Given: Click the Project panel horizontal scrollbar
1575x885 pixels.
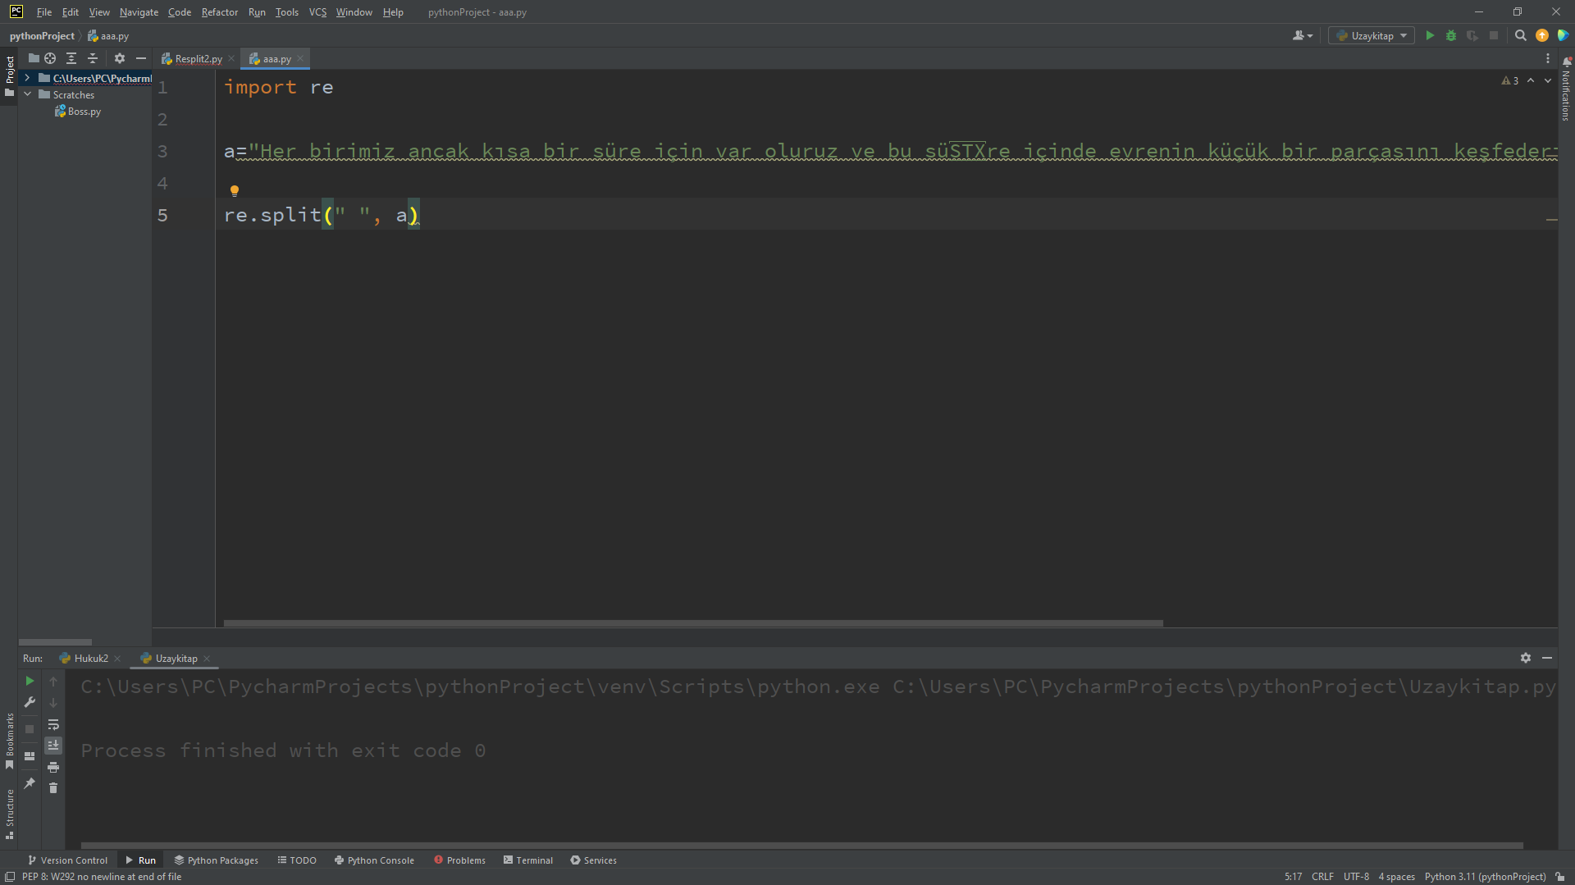Looking at the screenshot, I should click(55, 642).
